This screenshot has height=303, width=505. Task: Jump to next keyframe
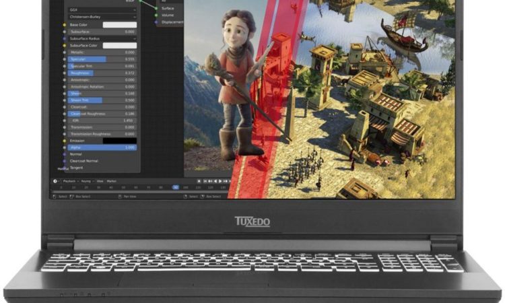coord(226,181)
